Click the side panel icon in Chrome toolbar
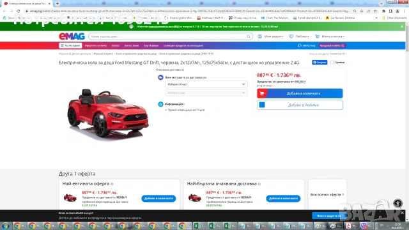 click(390, 11)
